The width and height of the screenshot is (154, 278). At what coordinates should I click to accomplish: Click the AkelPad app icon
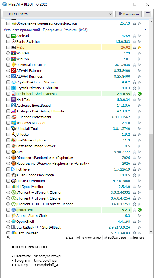pos(14,36)
